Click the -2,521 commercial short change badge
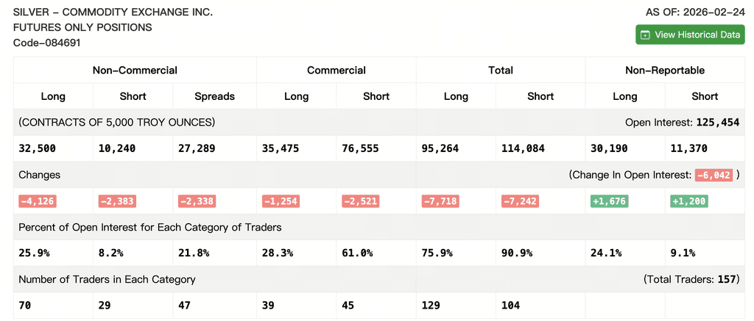The image size is (754, 321). pyautogui.click(x=360, y=201)
